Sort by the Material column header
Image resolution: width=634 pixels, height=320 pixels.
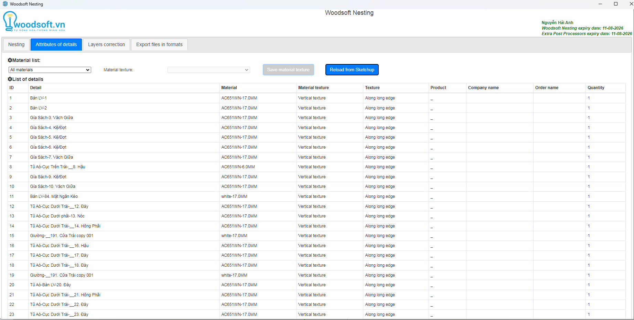(x=229, y=88)
